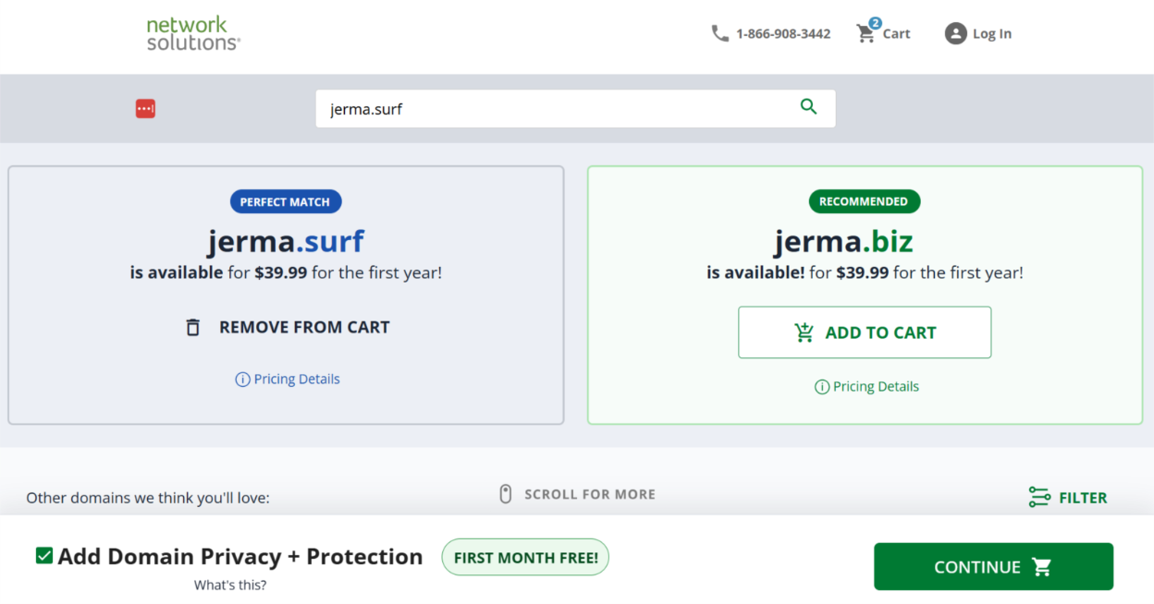Click the search magnifying glass icon

[x=808, y=107]
